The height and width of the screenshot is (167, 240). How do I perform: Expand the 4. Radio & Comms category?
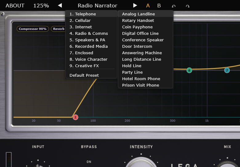[x=91, y=33]
